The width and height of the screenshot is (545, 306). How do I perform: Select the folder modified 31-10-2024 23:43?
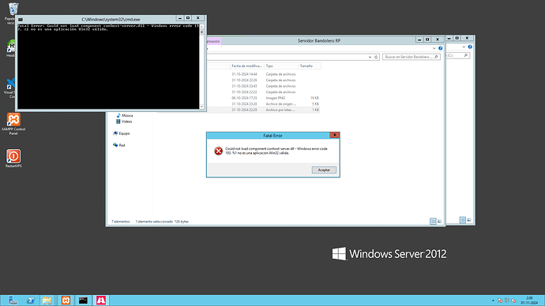click(x=264, y=86)
